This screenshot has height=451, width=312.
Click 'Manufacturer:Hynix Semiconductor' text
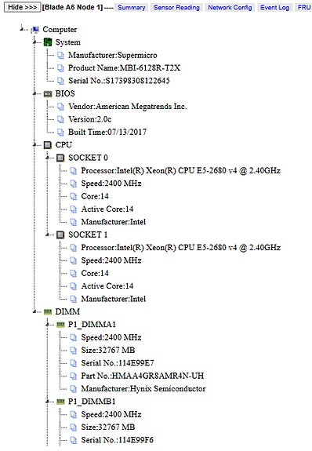tap(143, 389)
